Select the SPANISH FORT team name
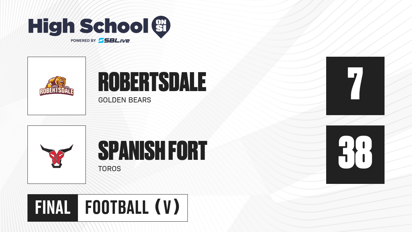Screen dimensions: 412x232 152,151
